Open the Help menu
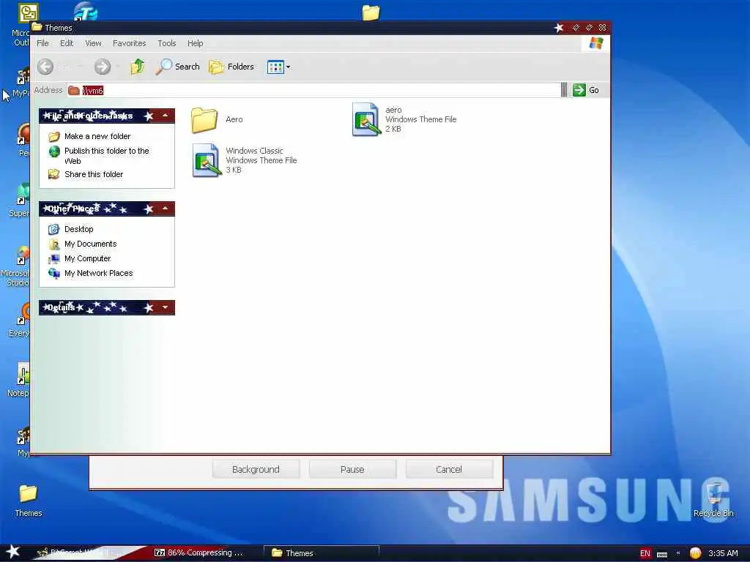The height and width of the screenshot is (562, 750). pyautogui.click(x=195, y=43)
